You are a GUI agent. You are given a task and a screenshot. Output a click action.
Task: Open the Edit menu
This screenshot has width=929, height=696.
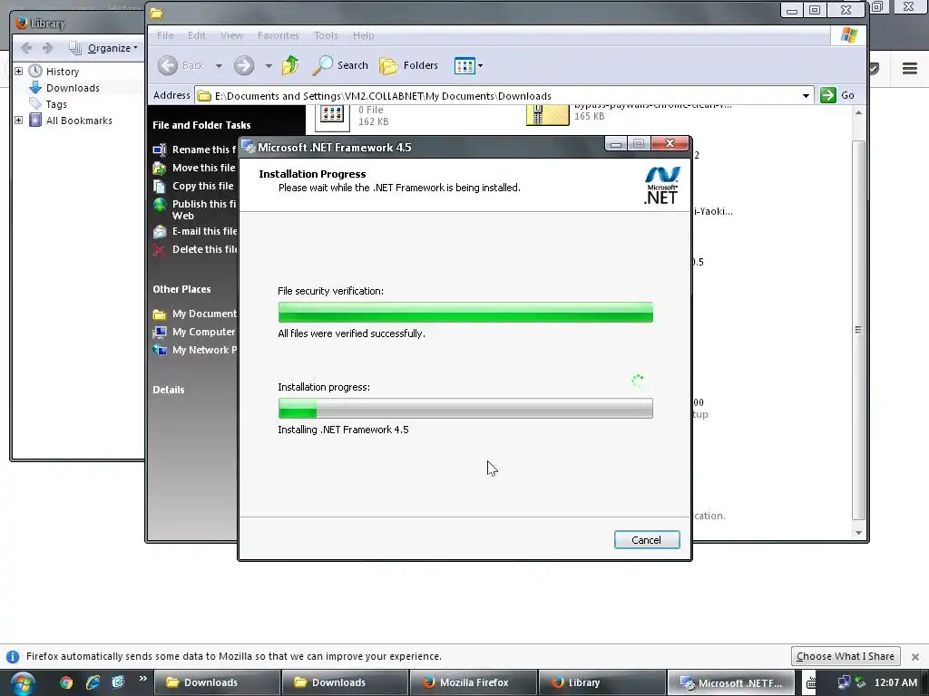(x=197, y=35)
